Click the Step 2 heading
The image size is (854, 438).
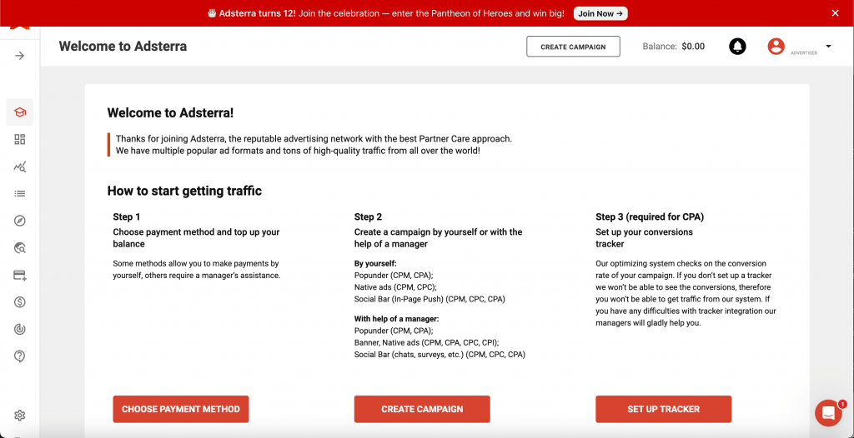[368, 217]
